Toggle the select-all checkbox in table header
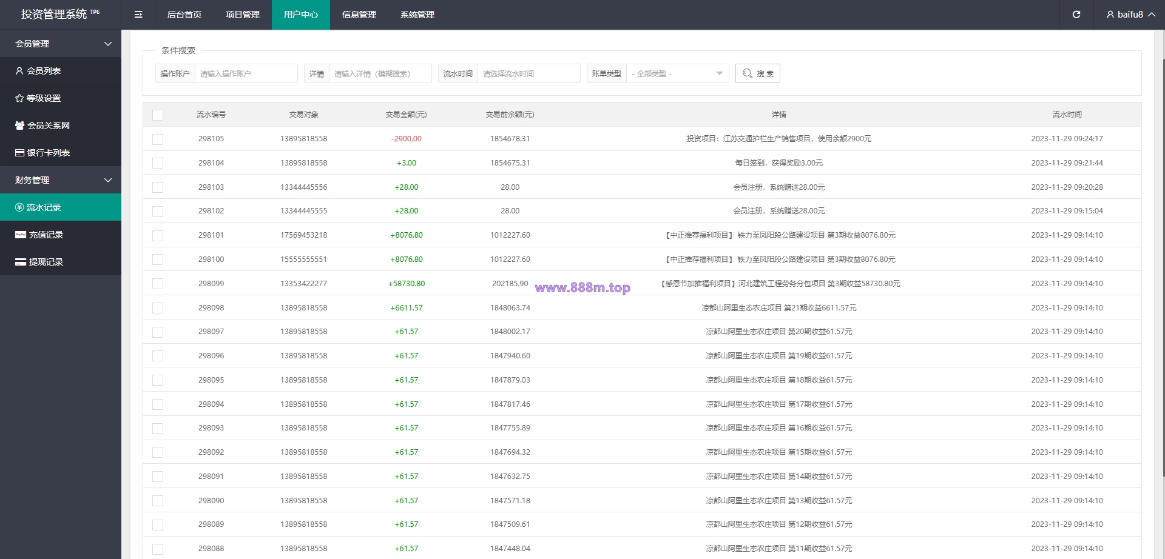The image size is (1165, 559). click(158, 115)
